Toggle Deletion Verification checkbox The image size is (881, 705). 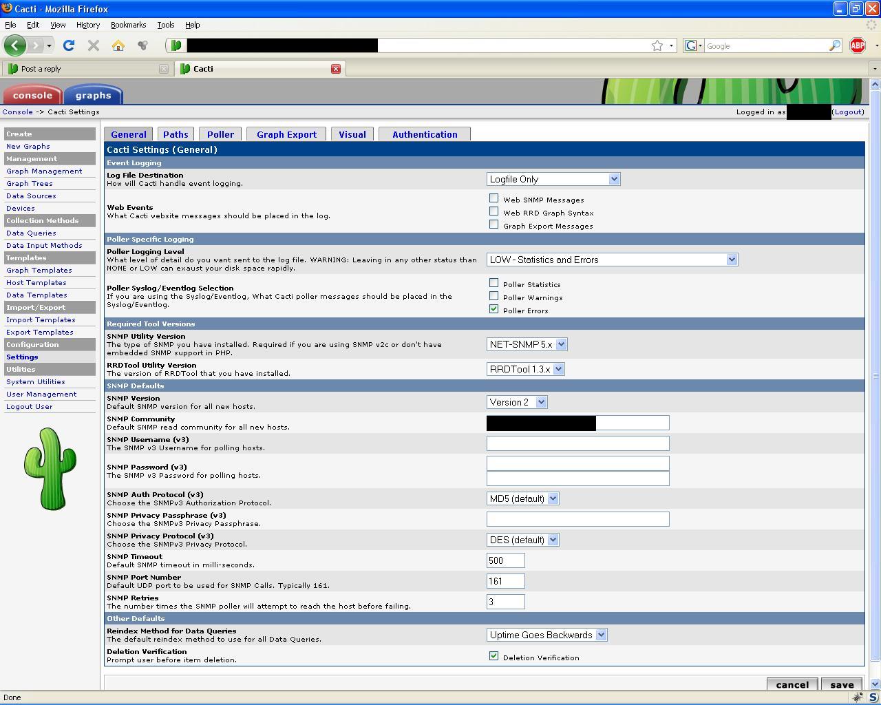click(x=493, y=656)
